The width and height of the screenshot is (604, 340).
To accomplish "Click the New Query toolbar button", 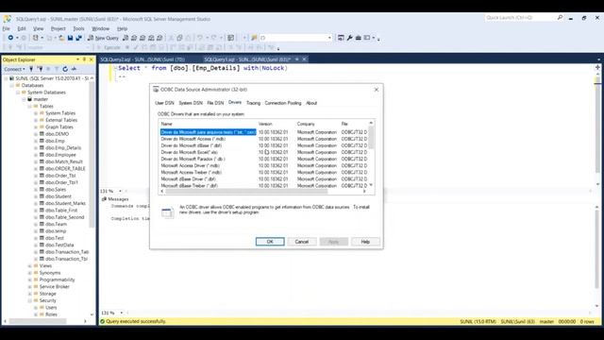I will [x=103, y=38].
